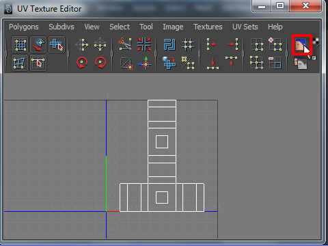Collapse the toolbar handle before the isolate icons

pos(243,54)
